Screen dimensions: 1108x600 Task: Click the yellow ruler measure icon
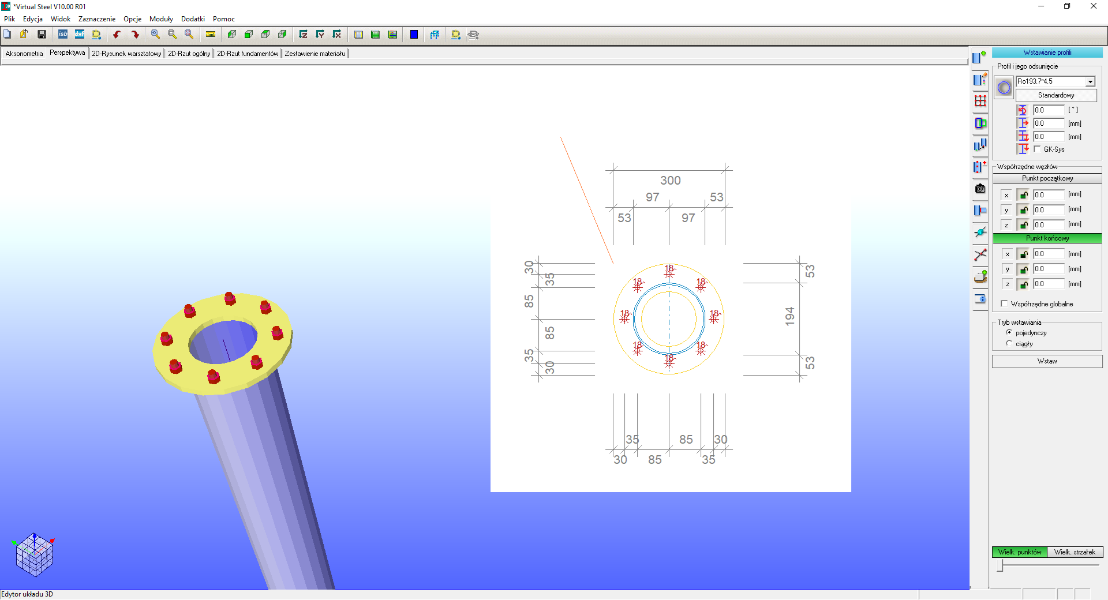coord(211,35)
